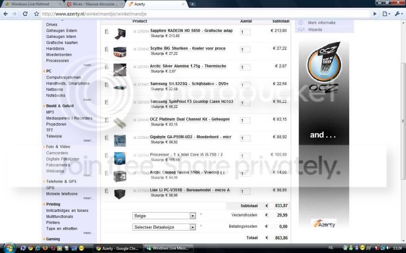Open PC category heading
The height and width of the screenshot is (253, 406).
pyautogui.click(x=49, y=71)
